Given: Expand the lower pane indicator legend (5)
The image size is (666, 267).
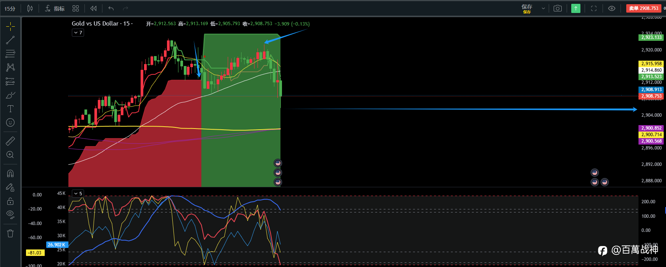Looking at the screenshot, I should (x=78, y=193).
